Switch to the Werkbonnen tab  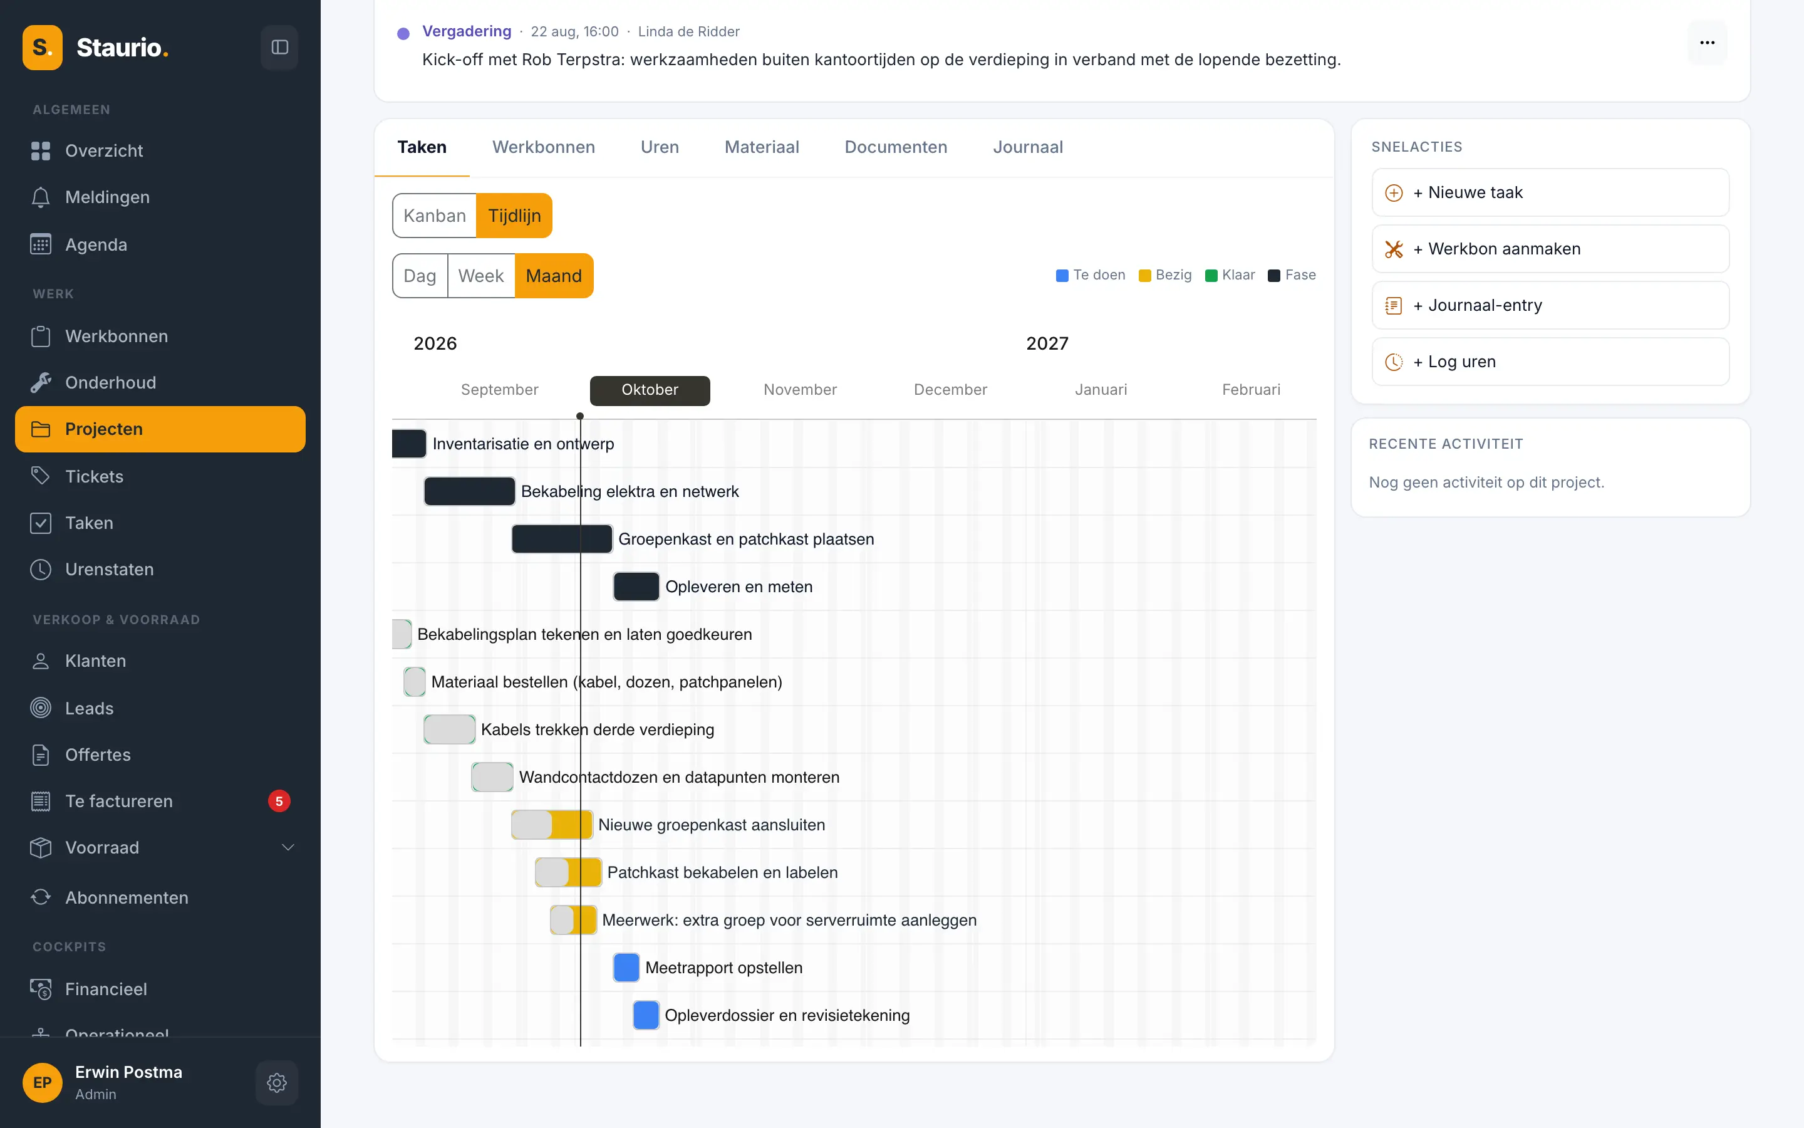[544, 147]
